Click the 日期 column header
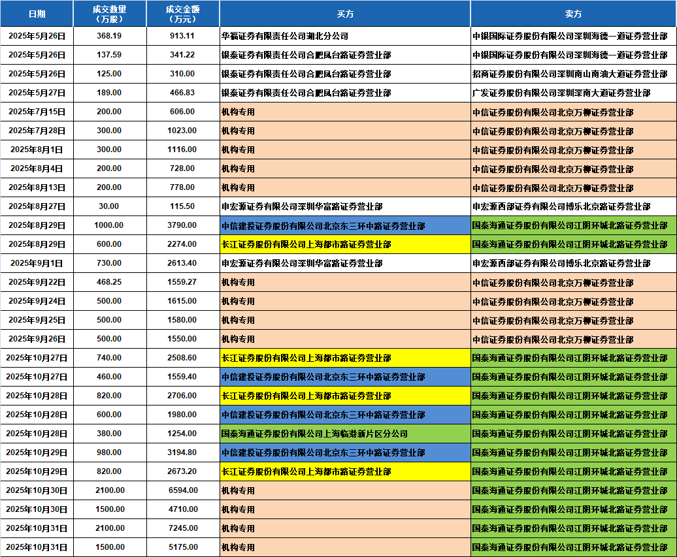 pos(37,14)
